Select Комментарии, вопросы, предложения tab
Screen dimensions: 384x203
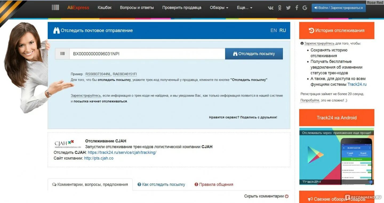90,184
